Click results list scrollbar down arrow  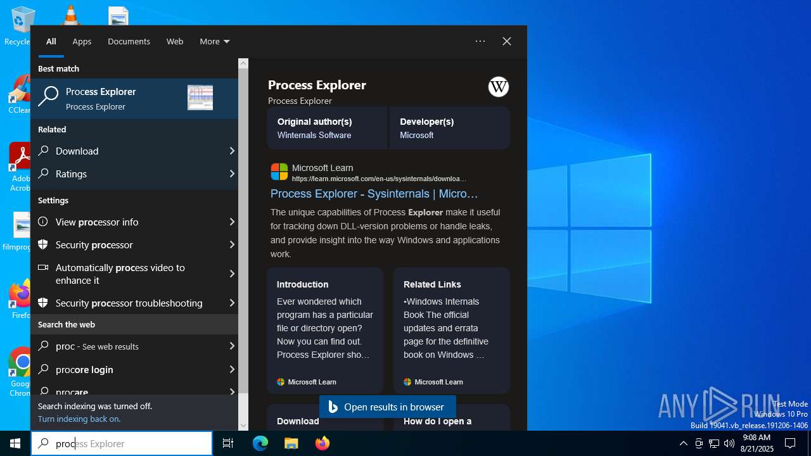pos(243,426)
